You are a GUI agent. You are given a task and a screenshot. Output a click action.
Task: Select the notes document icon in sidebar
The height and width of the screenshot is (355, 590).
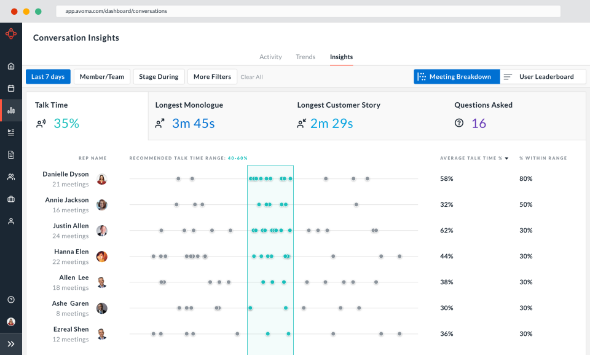[x=11, y=154]
